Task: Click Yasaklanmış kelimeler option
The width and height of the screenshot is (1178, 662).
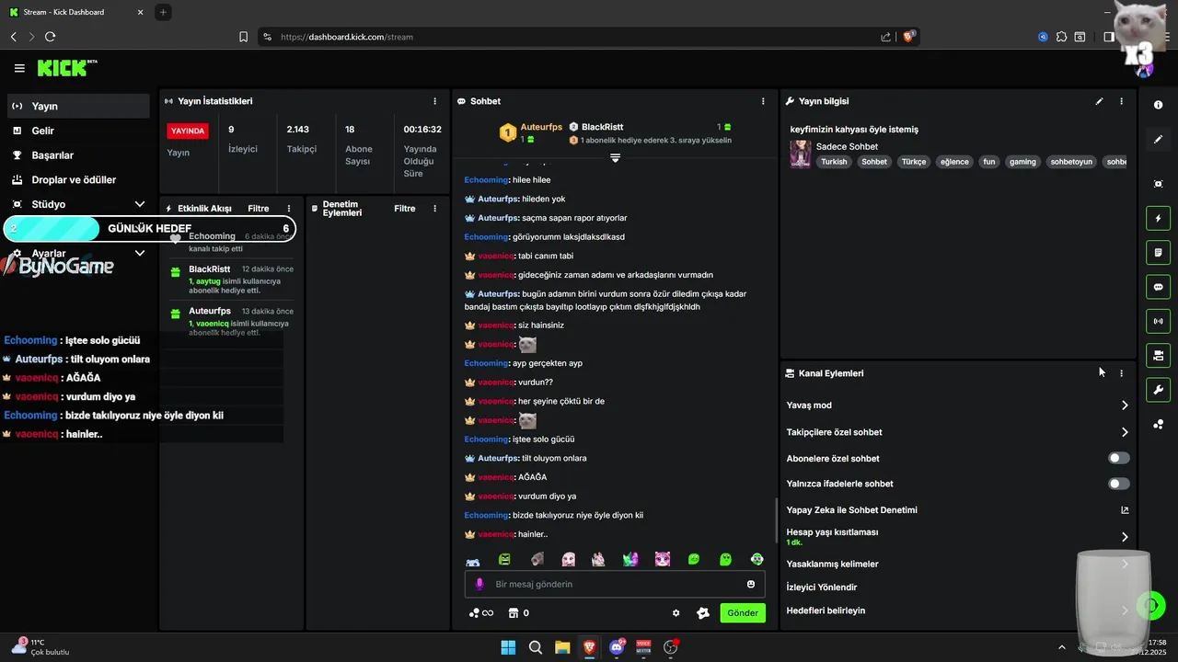Action: (x=957, y=564)
